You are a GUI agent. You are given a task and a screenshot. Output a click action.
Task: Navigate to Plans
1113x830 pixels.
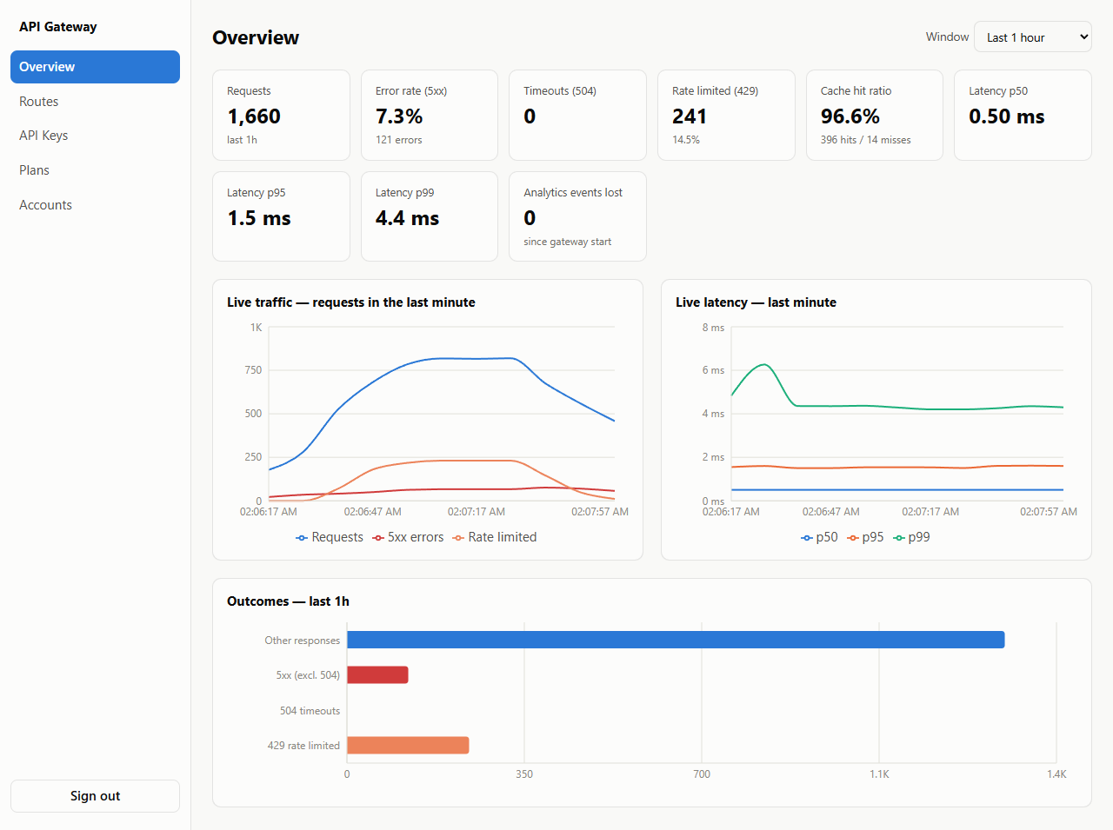[95, 170]
